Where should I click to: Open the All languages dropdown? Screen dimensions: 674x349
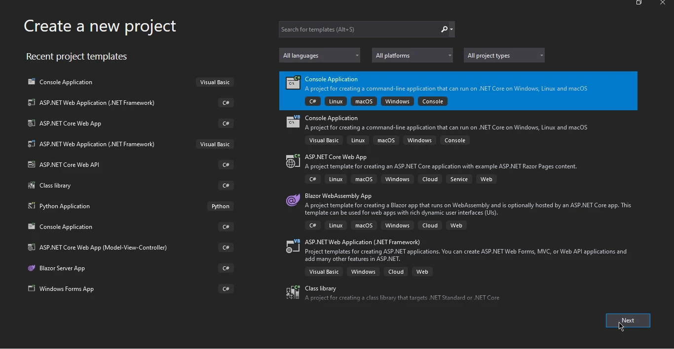click(x=320, y=56)
